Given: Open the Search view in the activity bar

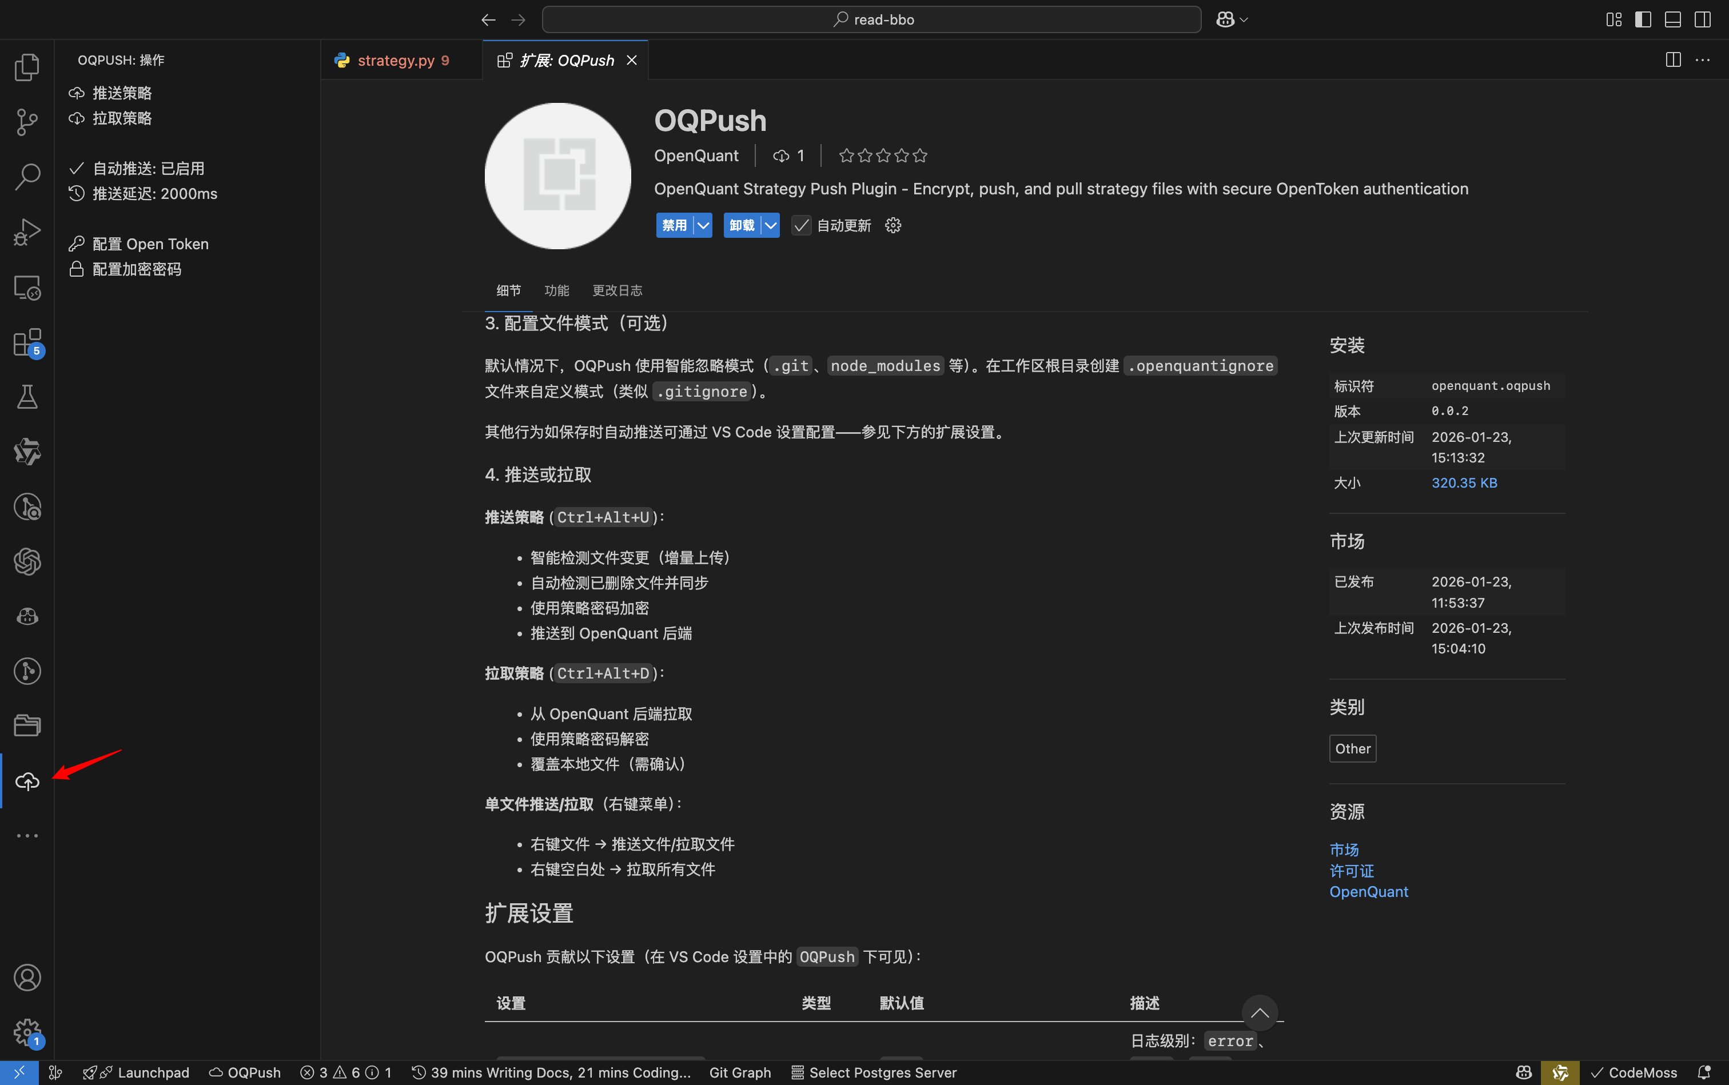Looking at the screenshot, I should pos(27,176).
